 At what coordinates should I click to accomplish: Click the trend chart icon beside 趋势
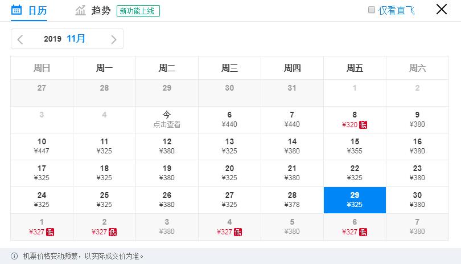80,10
